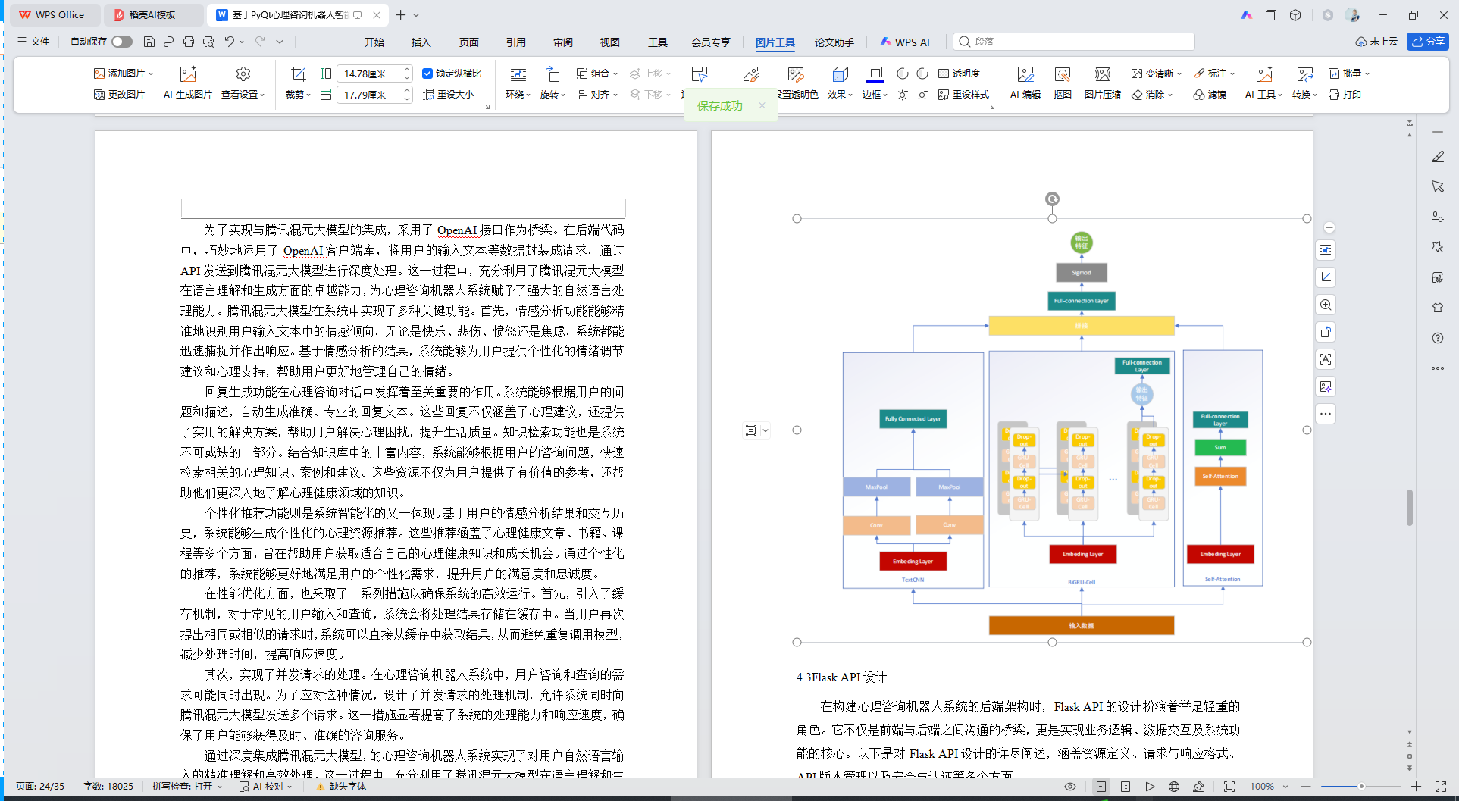
Task: Open the 文件 menu
Action: tap(33, 42)
